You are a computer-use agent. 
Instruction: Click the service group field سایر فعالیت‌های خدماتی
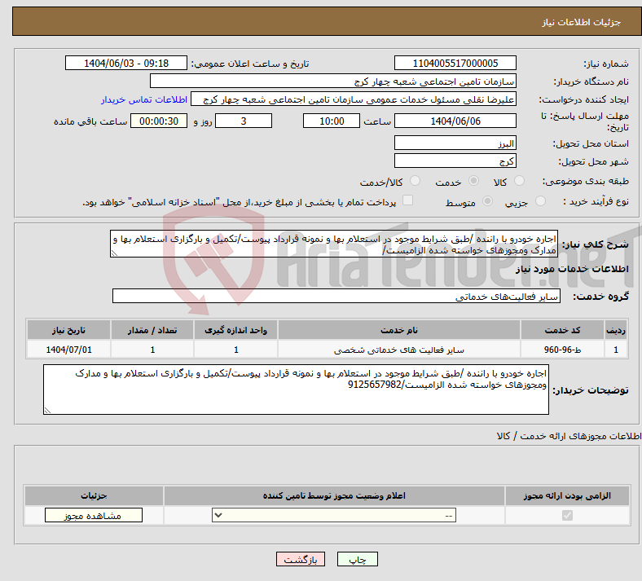(x=336, y=296)
